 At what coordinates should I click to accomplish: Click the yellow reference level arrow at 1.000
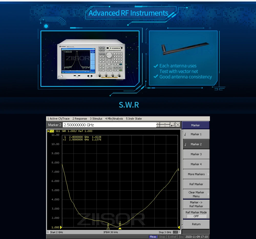click(61, 227)
